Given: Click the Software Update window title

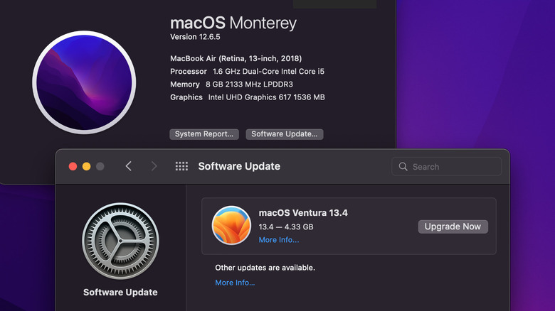Looking at the screenshot, I should [x=239, y=166].
